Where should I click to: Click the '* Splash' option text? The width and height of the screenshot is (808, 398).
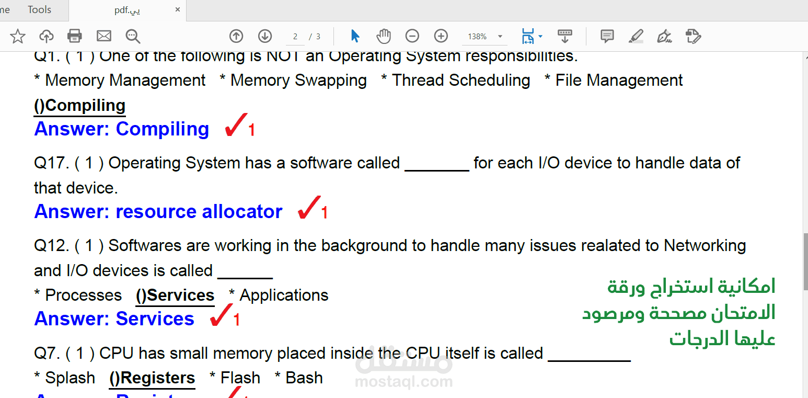pos(65,378)
